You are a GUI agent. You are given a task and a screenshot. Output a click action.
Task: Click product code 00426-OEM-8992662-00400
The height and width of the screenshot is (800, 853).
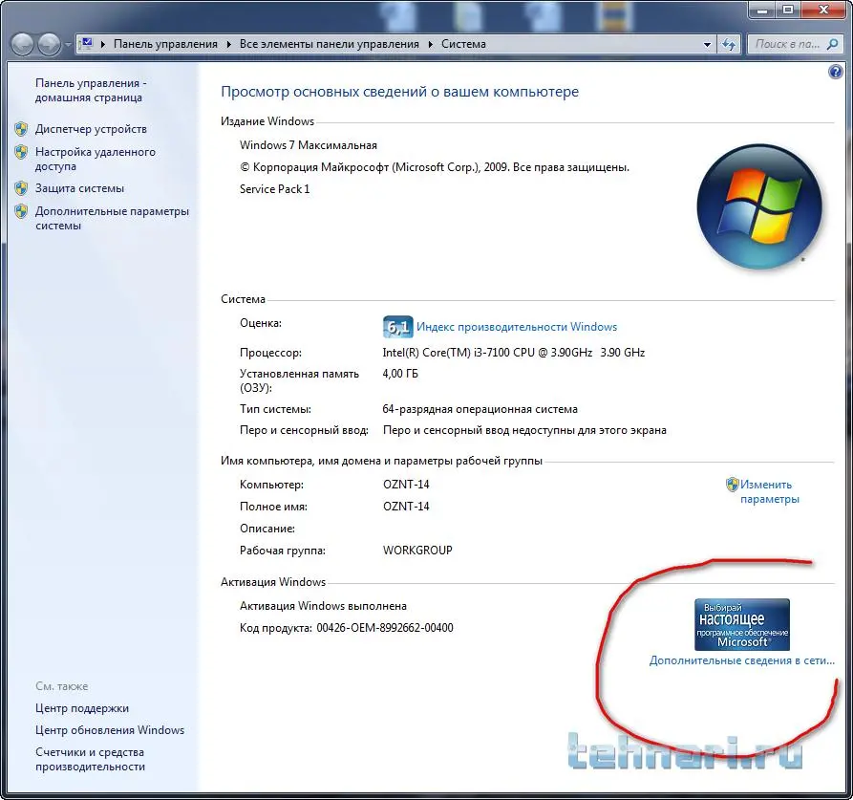[385, 628]
